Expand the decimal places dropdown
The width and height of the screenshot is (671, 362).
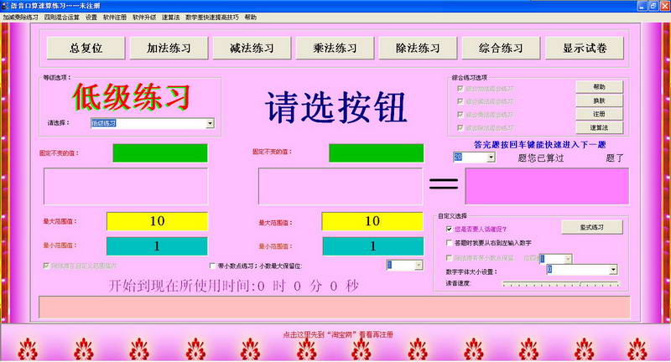point(419,265)
